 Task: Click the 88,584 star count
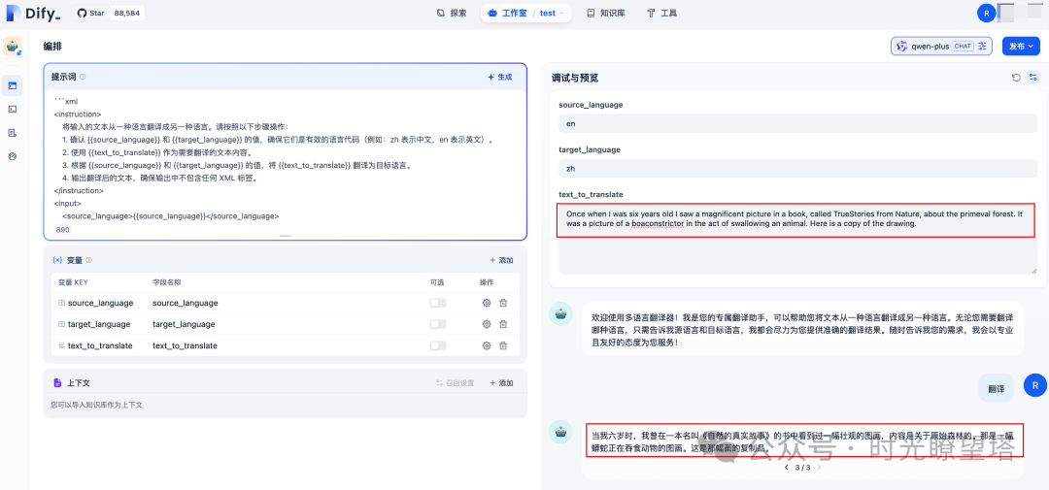(x=127, y=13)
